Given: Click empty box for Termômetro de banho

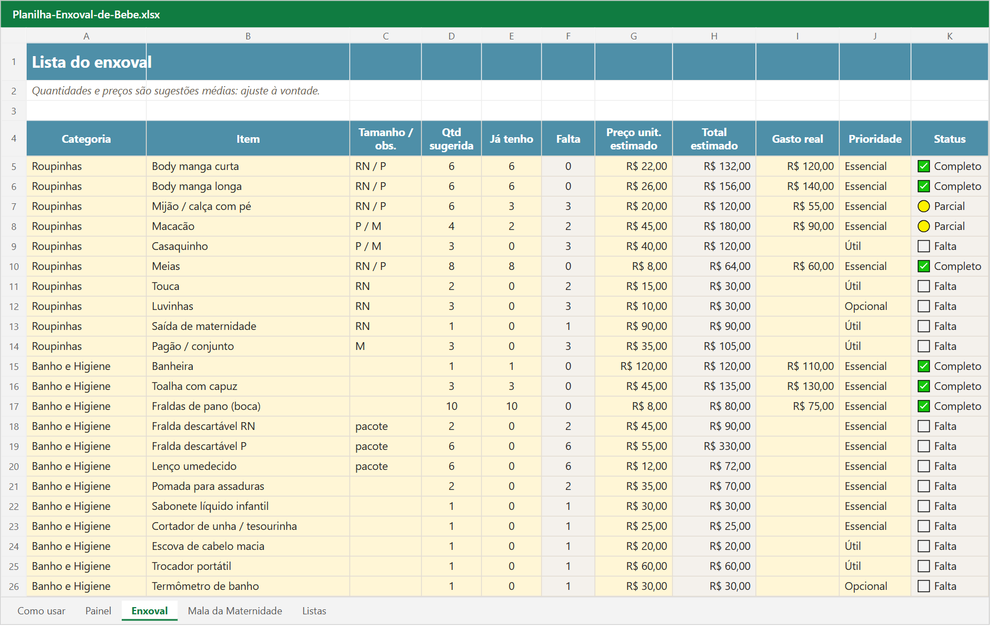Looking at the screenshot, I should click(923, 586).
